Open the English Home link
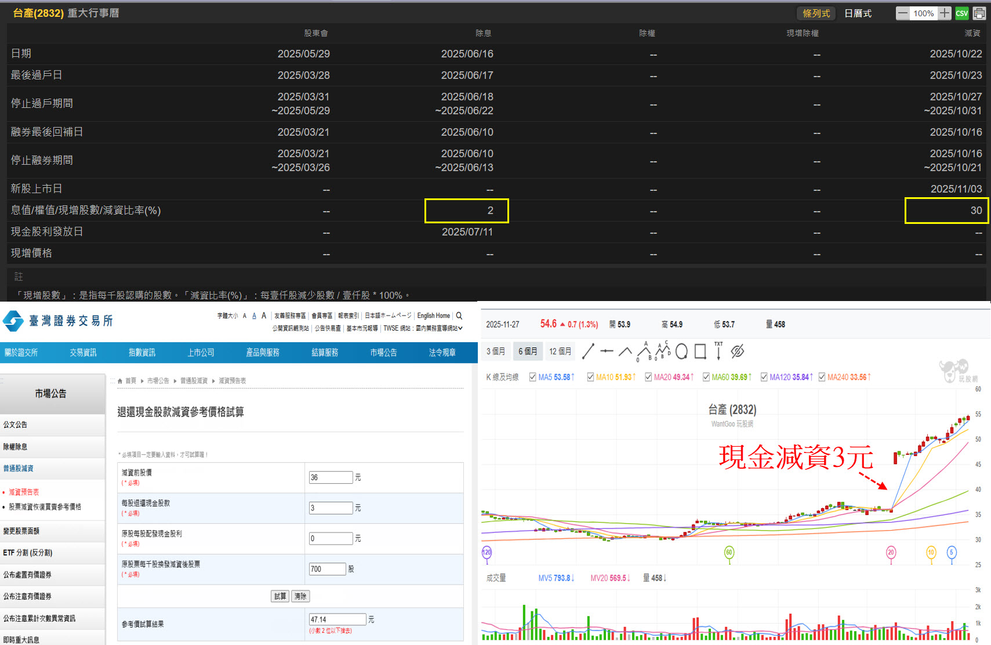991x645 pixels. (433, 316)
